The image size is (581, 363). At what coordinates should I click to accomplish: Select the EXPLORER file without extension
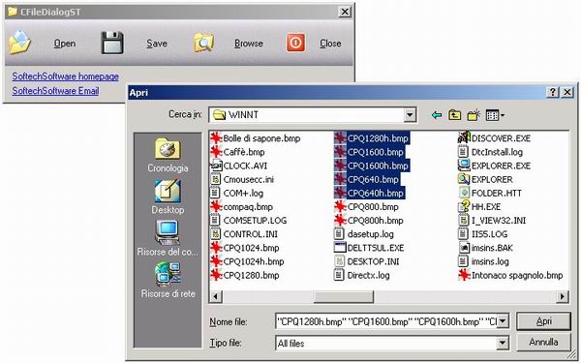pyautogui.click(x=486, y=179)
